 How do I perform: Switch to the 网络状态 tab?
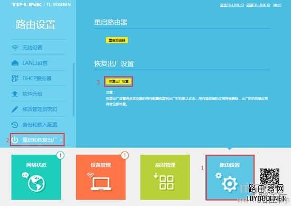36,177
